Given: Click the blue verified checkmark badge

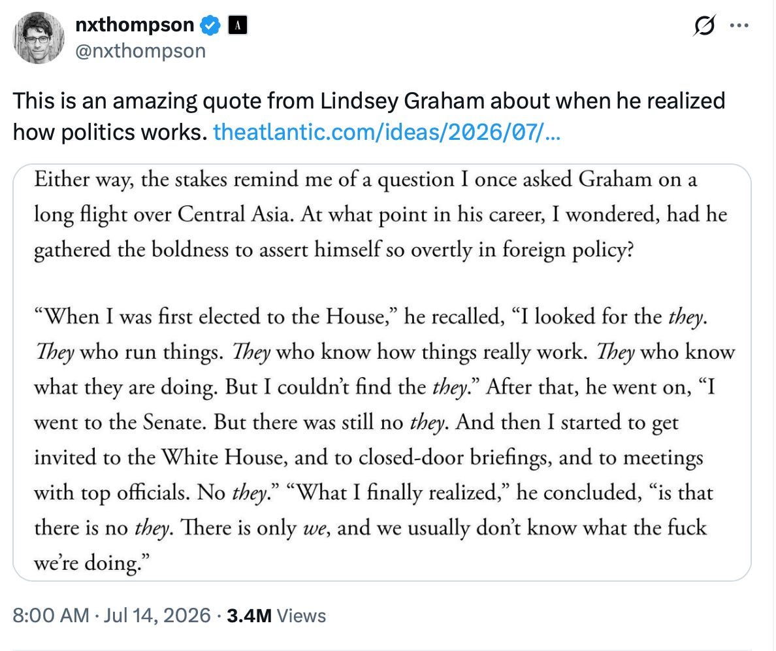Looking at the screenshot, I should tap(210, 25).
